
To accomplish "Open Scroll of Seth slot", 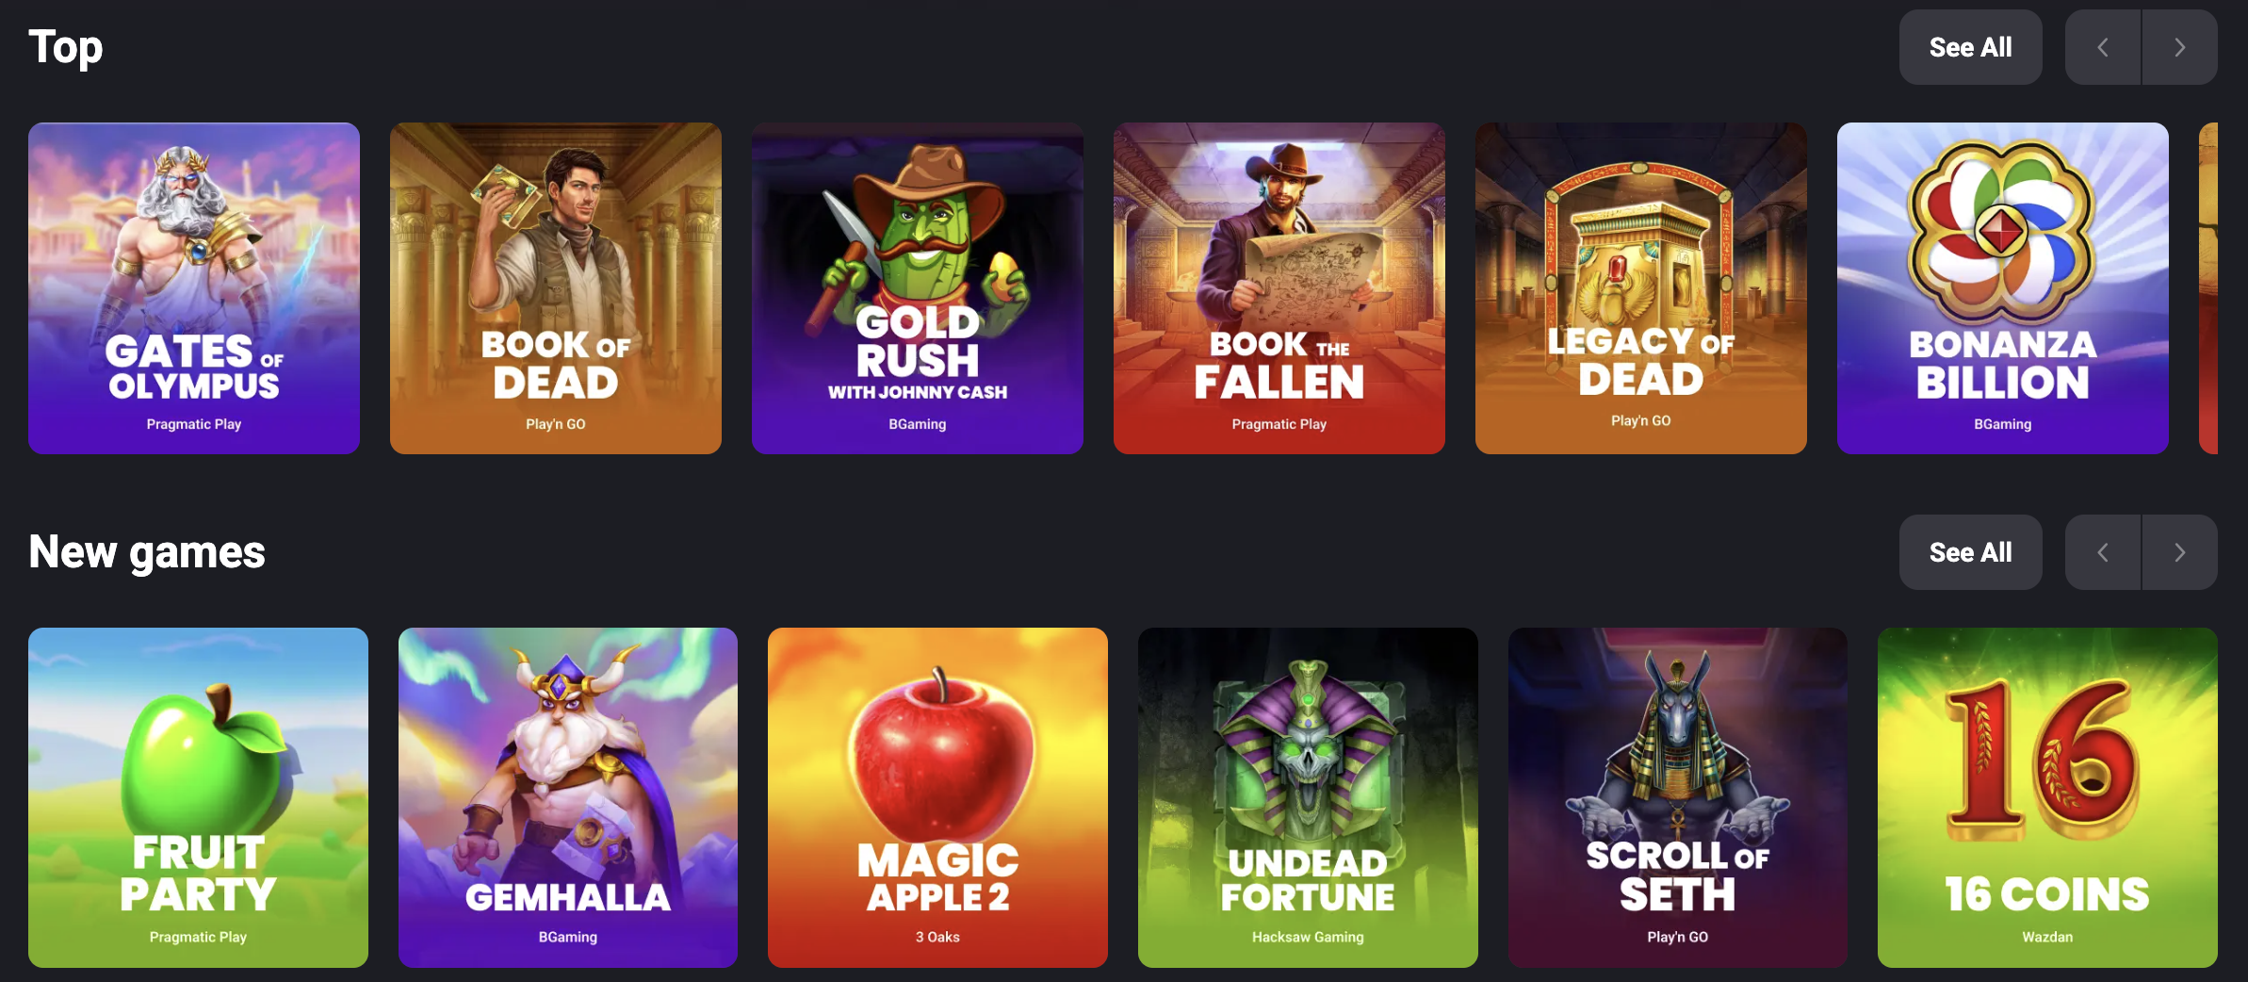I will tap(1678, 797).
